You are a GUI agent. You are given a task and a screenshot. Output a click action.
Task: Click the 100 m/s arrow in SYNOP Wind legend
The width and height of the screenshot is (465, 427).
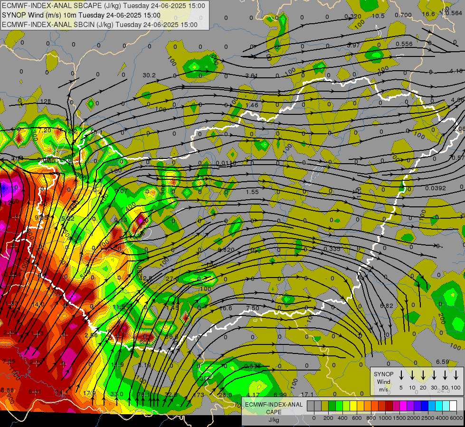(x=456, y=375)
